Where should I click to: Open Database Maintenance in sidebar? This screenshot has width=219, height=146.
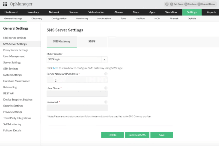(17, 81)
